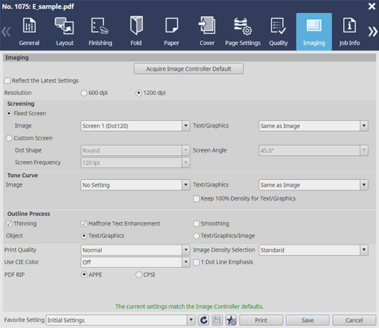
Task: Click the right double-arrow to show more tabs
Action: [372, 31]
